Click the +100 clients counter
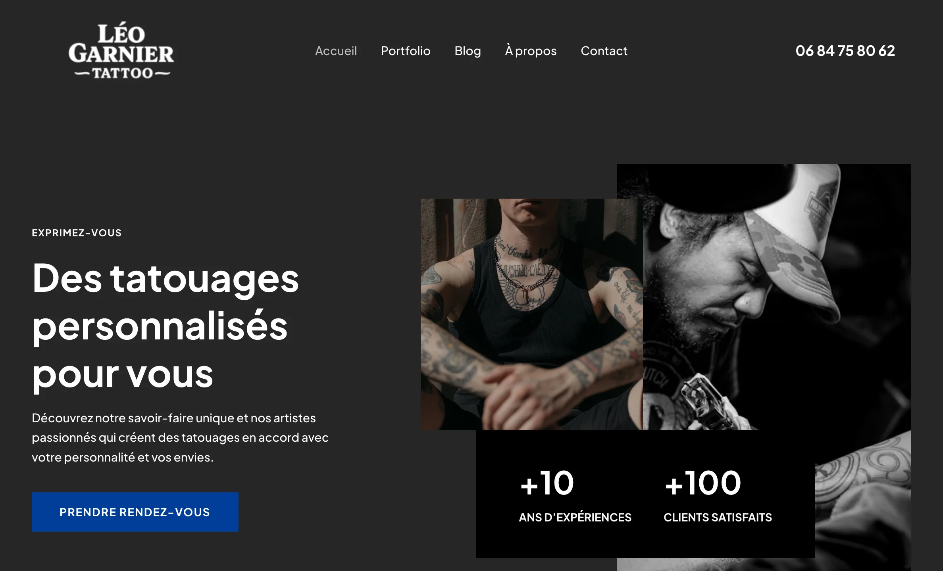The width and height of the screenshot is (943, 571). 703,483
